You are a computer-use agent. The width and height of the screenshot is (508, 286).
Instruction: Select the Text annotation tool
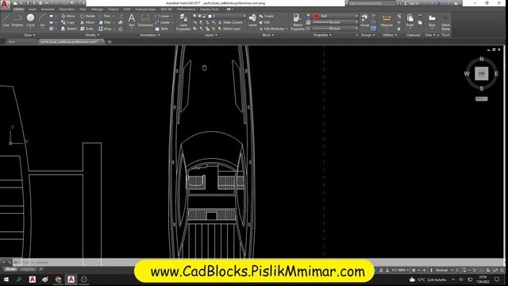[x=132, y=20]
